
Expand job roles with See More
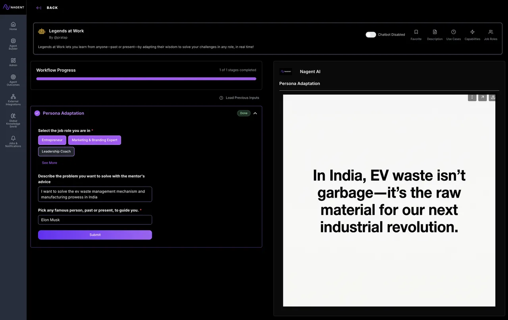tap(50, 163)
